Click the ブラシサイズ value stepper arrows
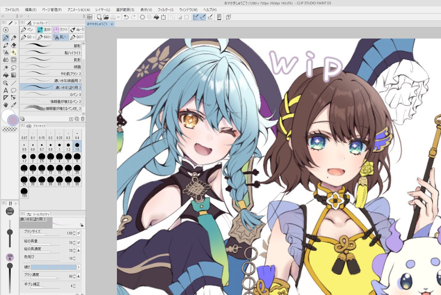Image resolution: width=441 pixels, height=295 pixels. (74, 233)
